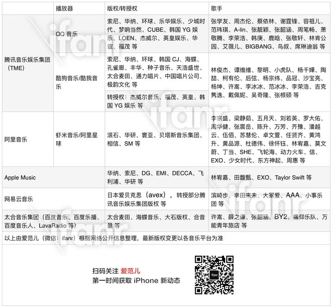The image size is (333, 308).
Task: Click the singers cell starting '林俊杰、谭维维'
Action: [x=269, y=82]
